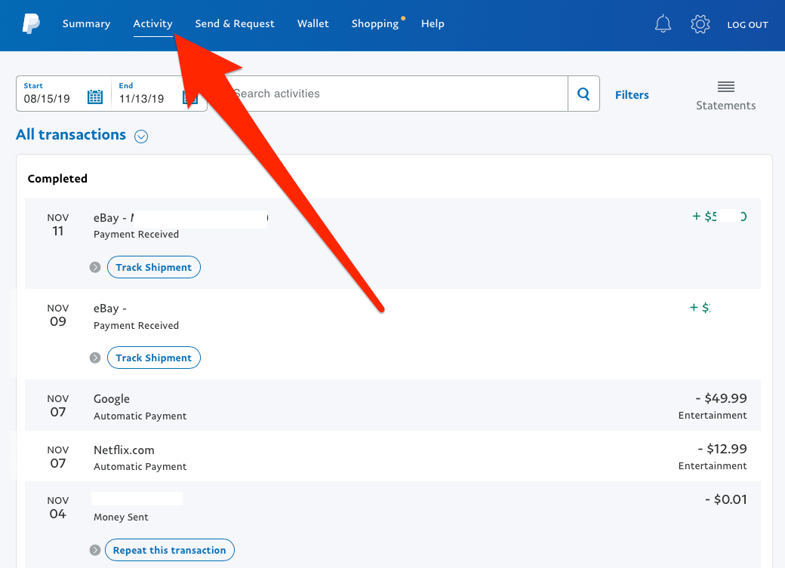Click the search magnifier button

tap(583, 94)
